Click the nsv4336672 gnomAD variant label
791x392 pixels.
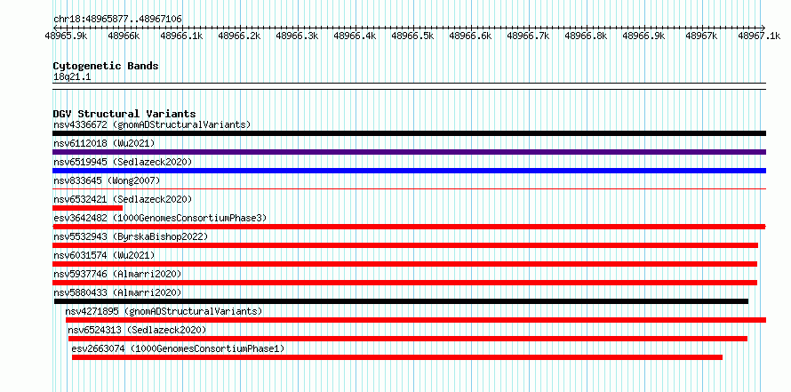[152, 124]
